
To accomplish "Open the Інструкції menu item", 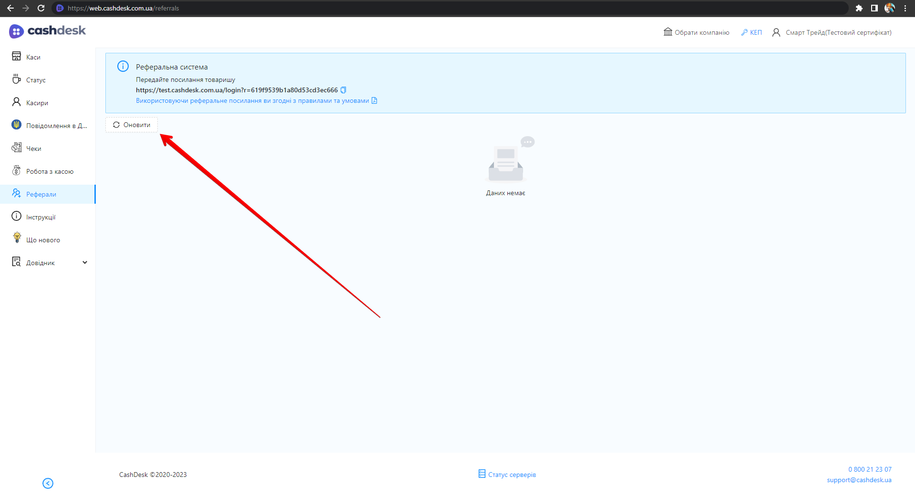I will click(41, 217).
